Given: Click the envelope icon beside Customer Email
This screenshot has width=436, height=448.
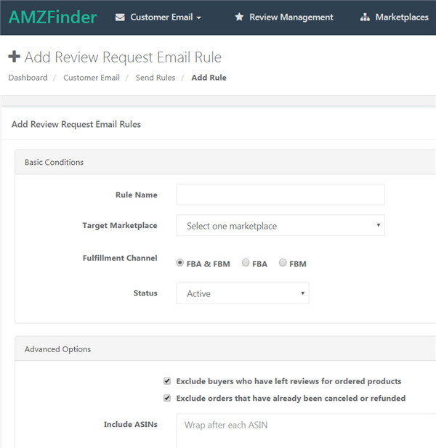Looking at the screenshot, I should [x=120, y=17].
